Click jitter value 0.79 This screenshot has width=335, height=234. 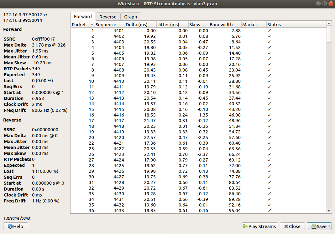[x=183, y=160]
